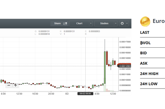The width and height of the screenshot is (165, 109).
Task: Open the Chart type menu
Action: [79, 23]
